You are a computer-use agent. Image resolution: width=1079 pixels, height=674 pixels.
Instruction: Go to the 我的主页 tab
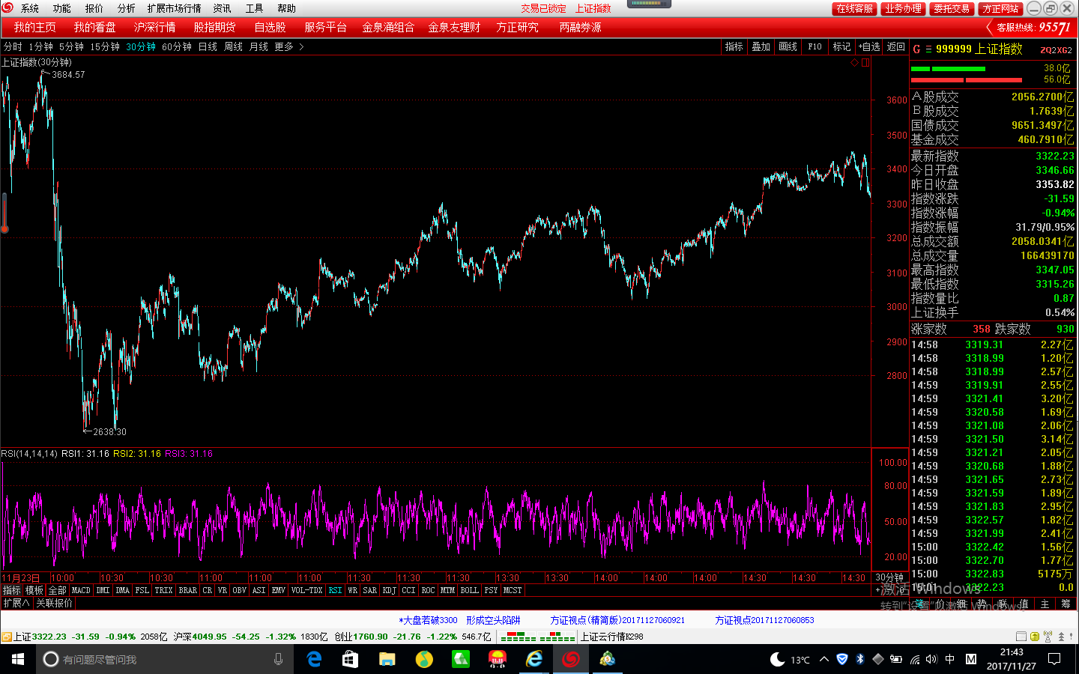(34, 27)
